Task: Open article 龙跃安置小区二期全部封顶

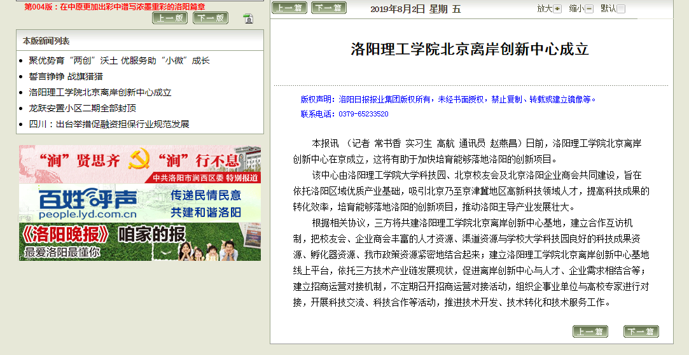Action: [82, 108]
